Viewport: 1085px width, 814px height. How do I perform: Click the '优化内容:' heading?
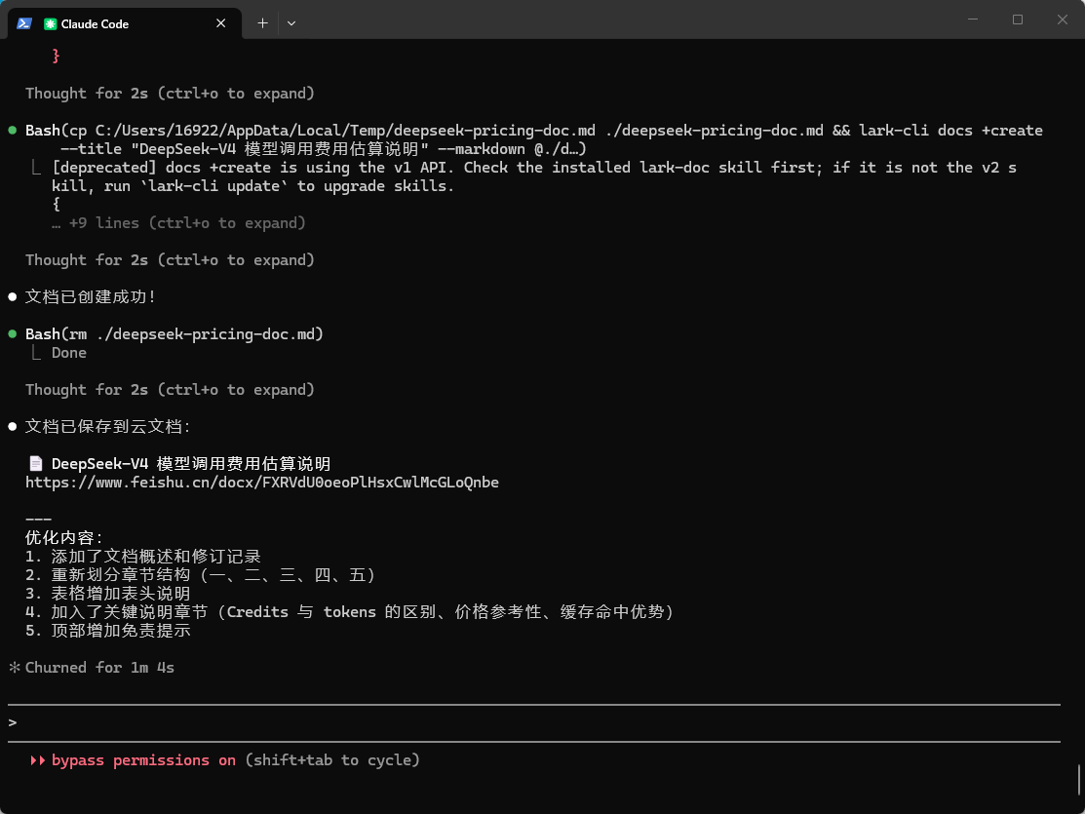point(64,538)
